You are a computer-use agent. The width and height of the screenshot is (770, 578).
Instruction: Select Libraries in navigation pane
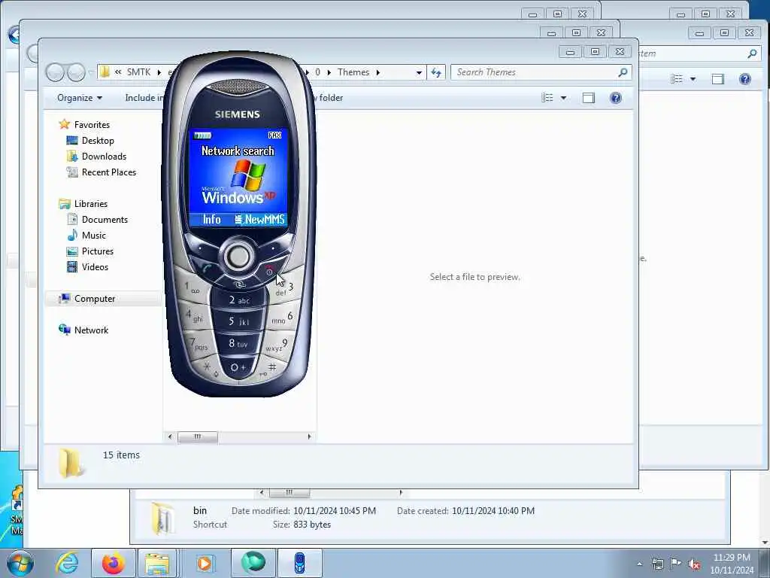click(x=90, y=203)
